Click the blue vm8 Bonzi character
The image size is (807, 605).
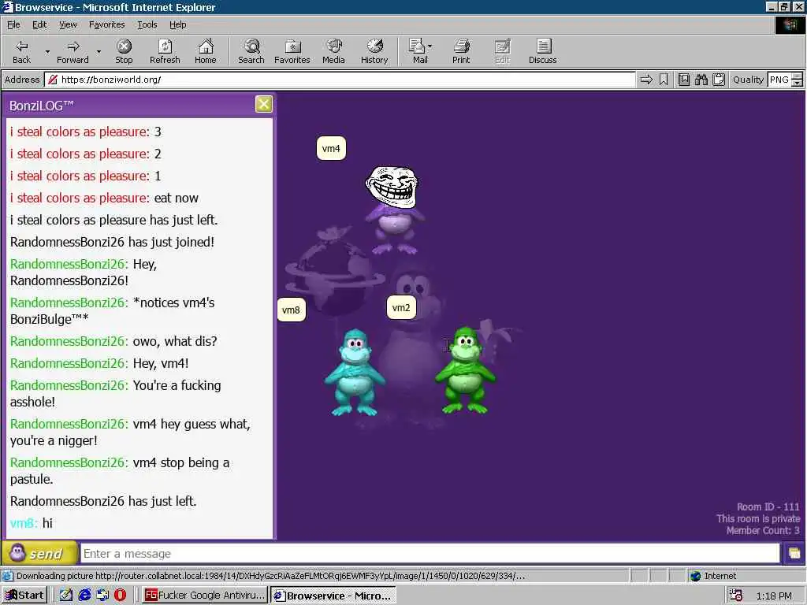[355, 373]
